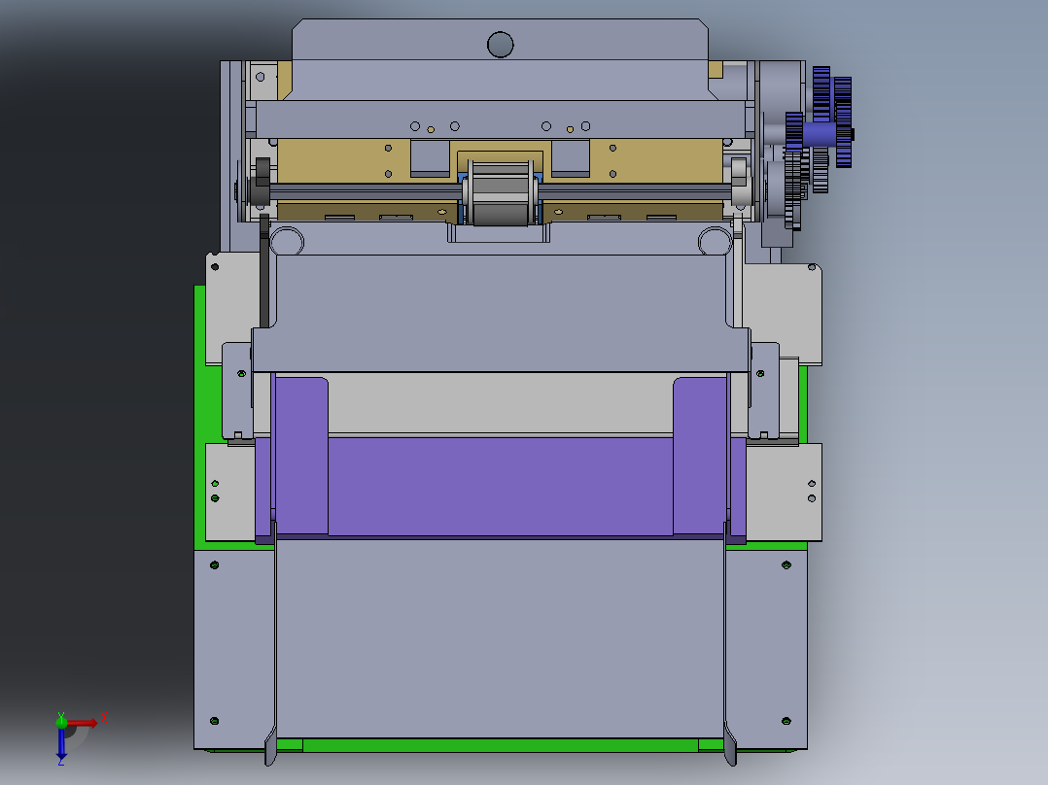Select the right round boss below the shaft
The width and height of the screenshot is (1048, 785).
tap(716, 241)
